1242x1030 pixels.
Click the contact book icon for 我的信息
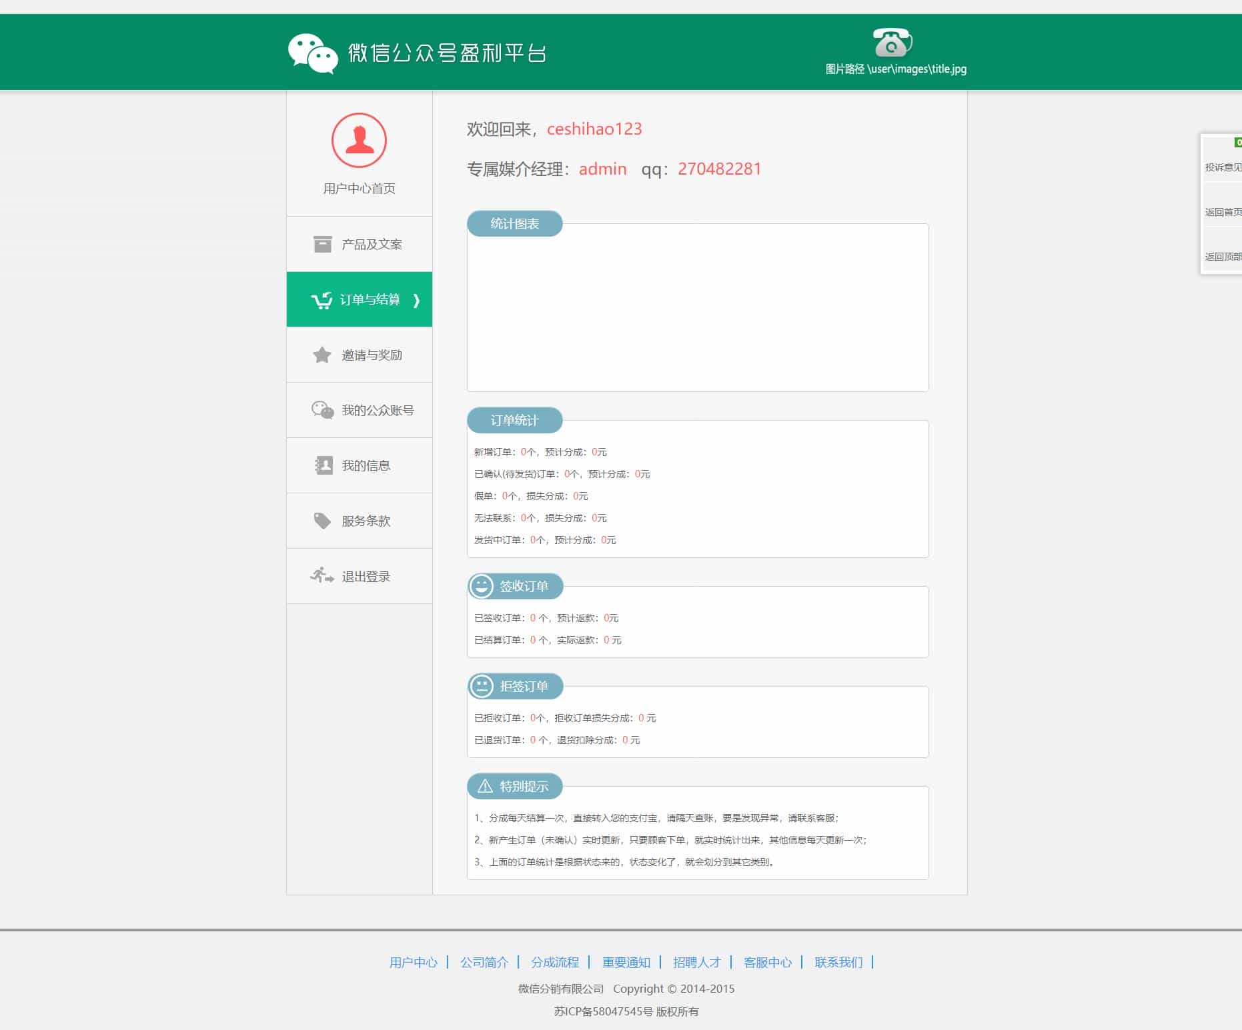point(324,465)
